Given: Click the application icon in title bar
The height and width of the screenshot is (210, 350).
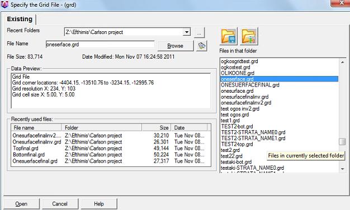Looking at the screenshot, I should click(x=4, y=4).
